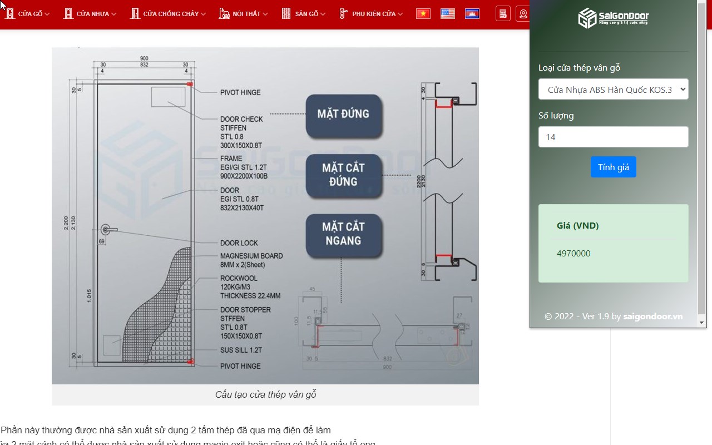The width and height of the screenshot is (712, 445).
Task: Open the saigondoor.vn link in popup footer
Action: tap(652, 316)
